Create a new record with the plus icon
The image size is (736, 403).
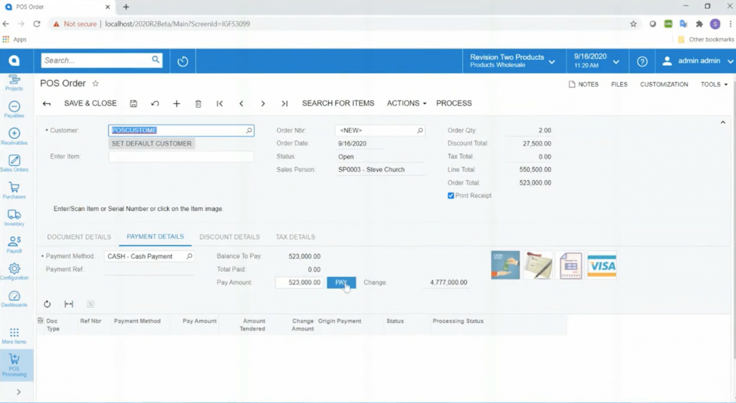176,103
